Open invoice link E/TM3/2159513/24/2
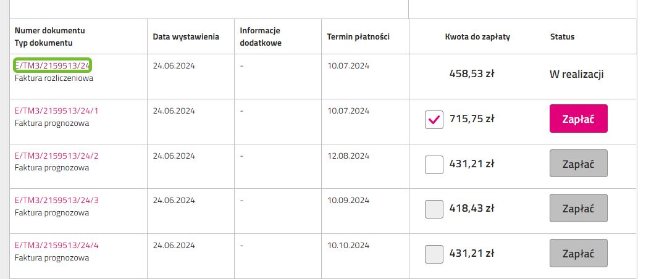646x279 pixels. [56, 156]
